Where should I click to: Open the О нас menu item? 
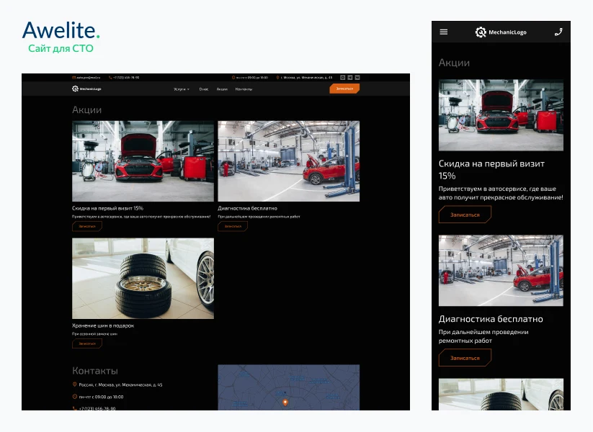(x=203, y=89)
